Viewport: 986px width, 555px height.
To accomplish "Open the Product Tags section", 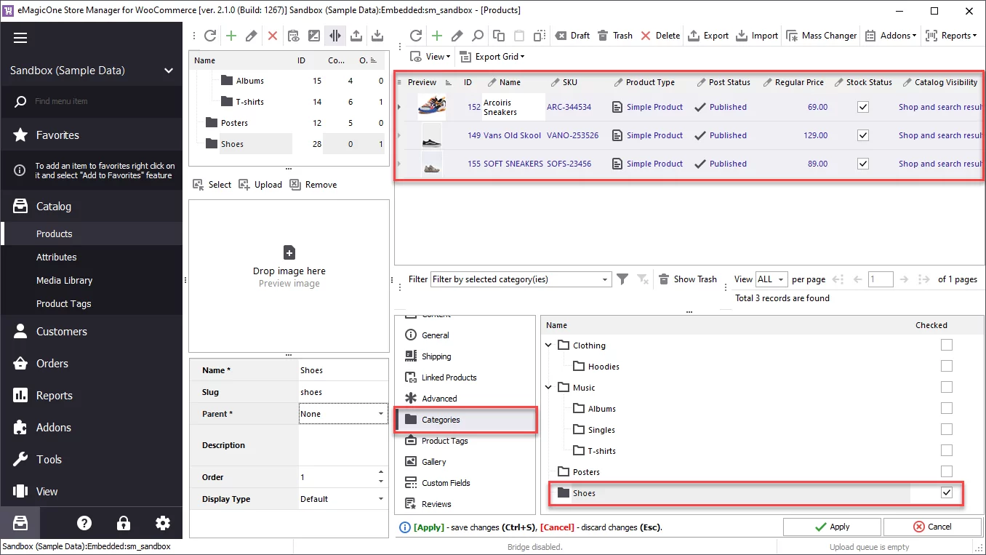I will point(444,440).
